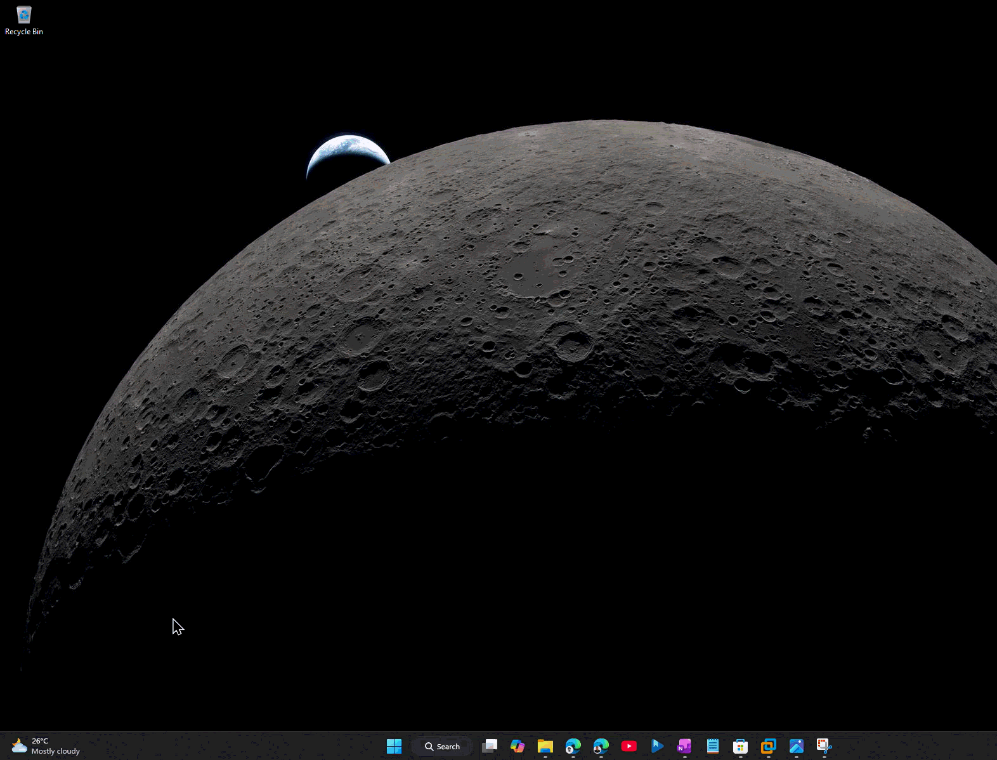Open Snipping Tool from the taskbar
Screen dimensions: 997x760
pyautogui.click(x=824, y=746)
